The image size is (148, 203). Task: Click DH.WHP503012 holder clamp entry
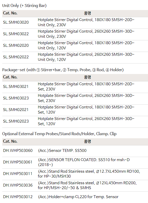[18, 197]
